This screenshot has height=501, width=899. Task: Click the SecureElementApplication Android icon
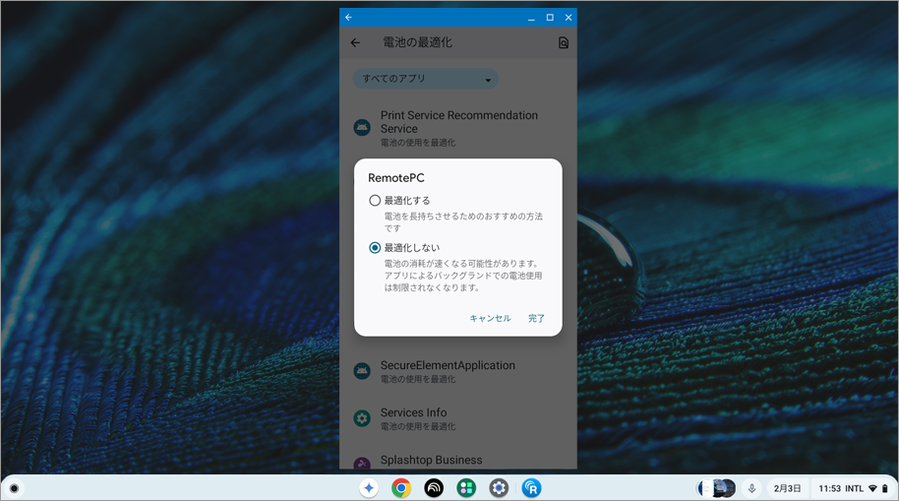click(x=362, y=371)
